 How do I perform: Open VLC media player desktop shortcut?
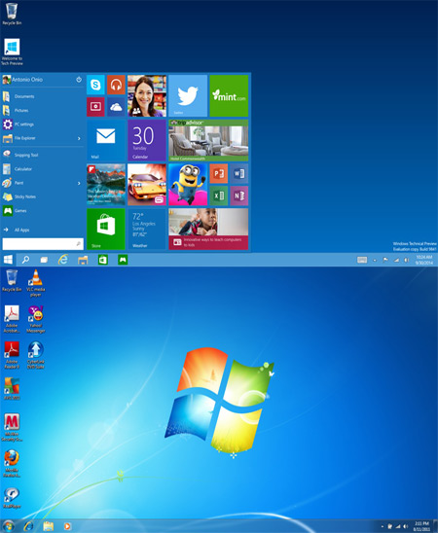point(35,283)
